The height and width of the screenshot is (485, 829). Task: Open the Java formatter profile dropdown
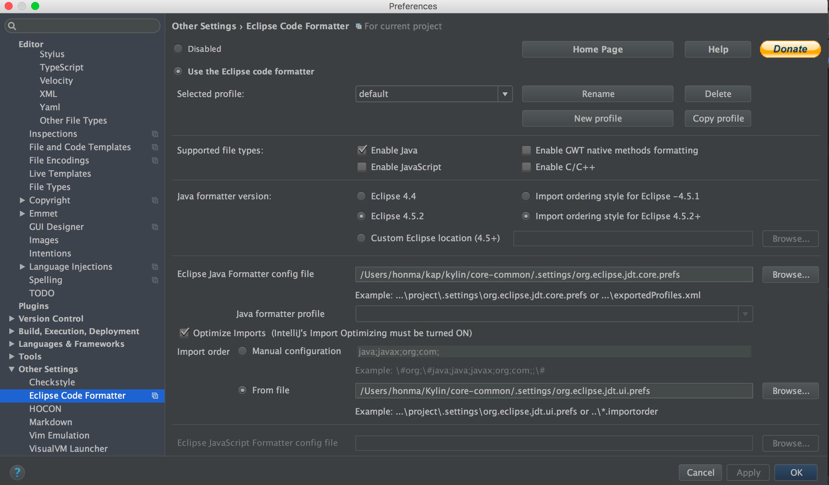point(745,314)
